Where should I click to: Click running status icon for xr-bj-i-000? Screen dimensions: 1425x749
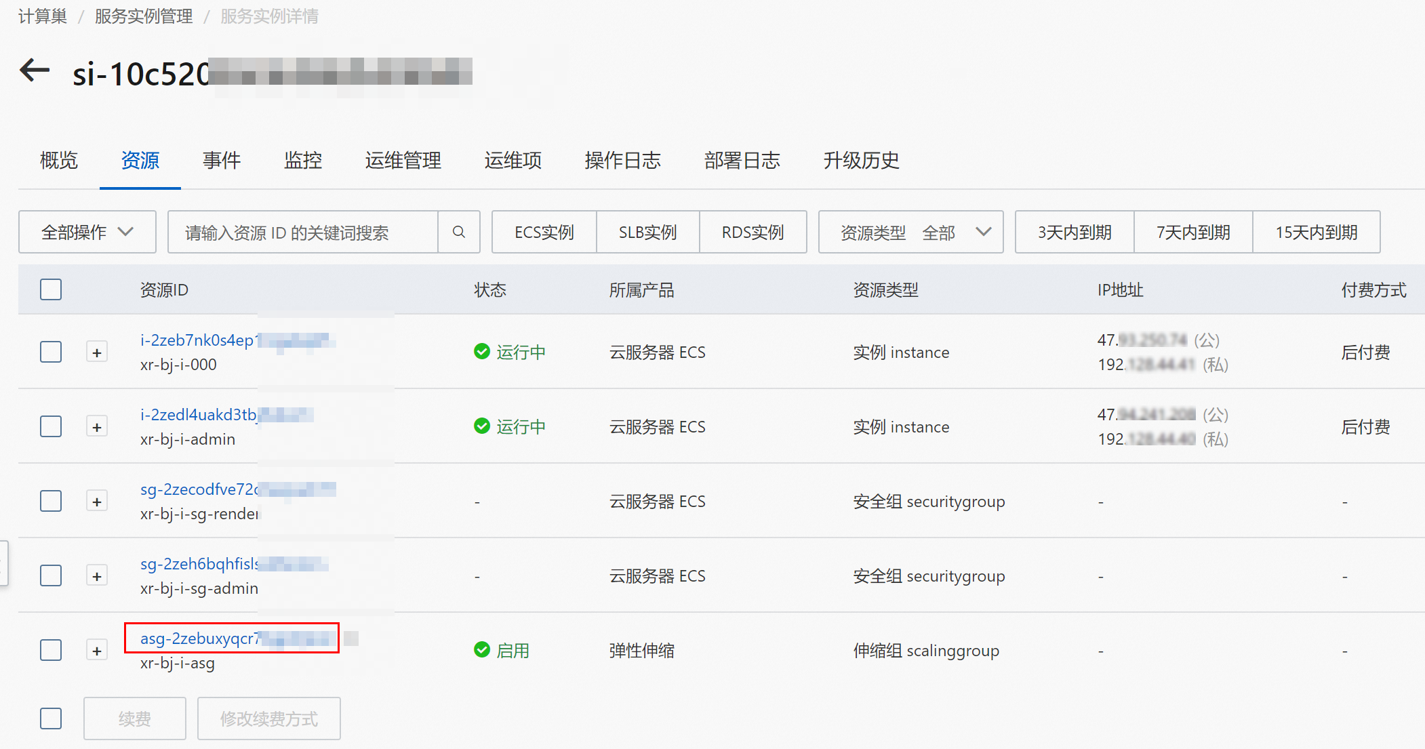pyautogui.click(x=482, y=351)
